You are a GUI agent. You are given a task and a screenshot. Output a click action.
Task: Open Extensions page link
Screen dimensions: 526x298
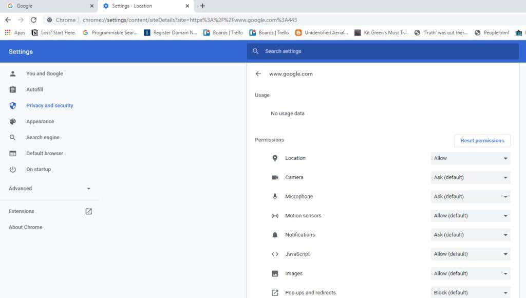pyautogui.click(x=22, y=211)
